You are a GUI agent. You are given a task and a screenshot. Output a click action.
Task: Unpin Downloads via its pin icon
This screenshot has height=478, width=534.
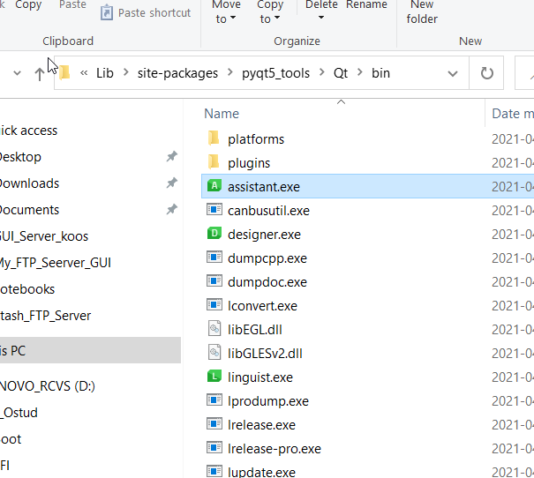click(171, 183)
